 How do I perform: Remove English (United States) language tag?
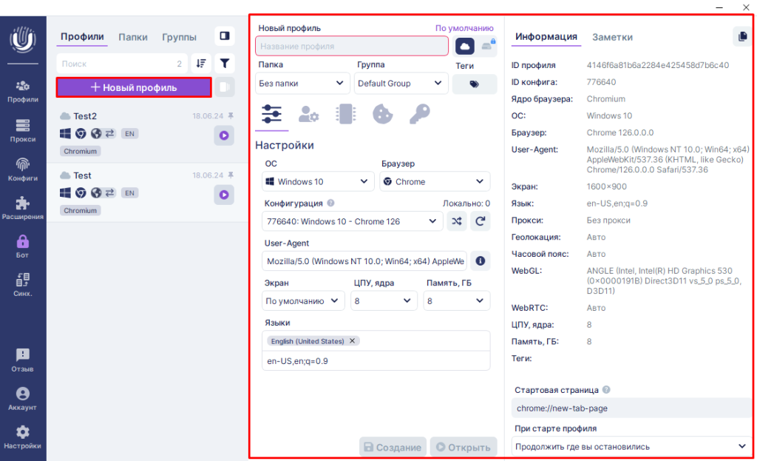(353, 341)
